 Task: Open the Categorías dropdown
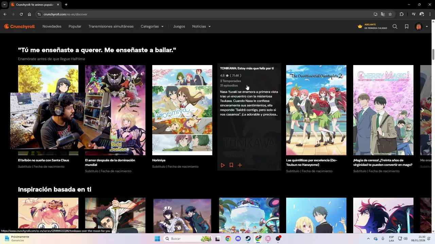[152, 26]
